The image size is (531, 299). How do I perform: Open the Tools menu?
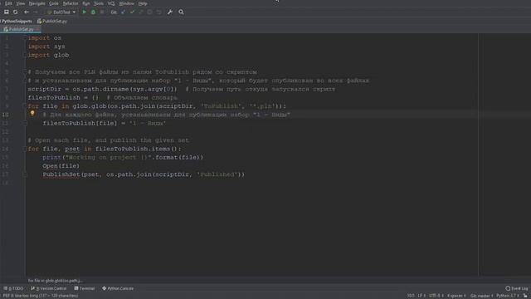[99, 3]
